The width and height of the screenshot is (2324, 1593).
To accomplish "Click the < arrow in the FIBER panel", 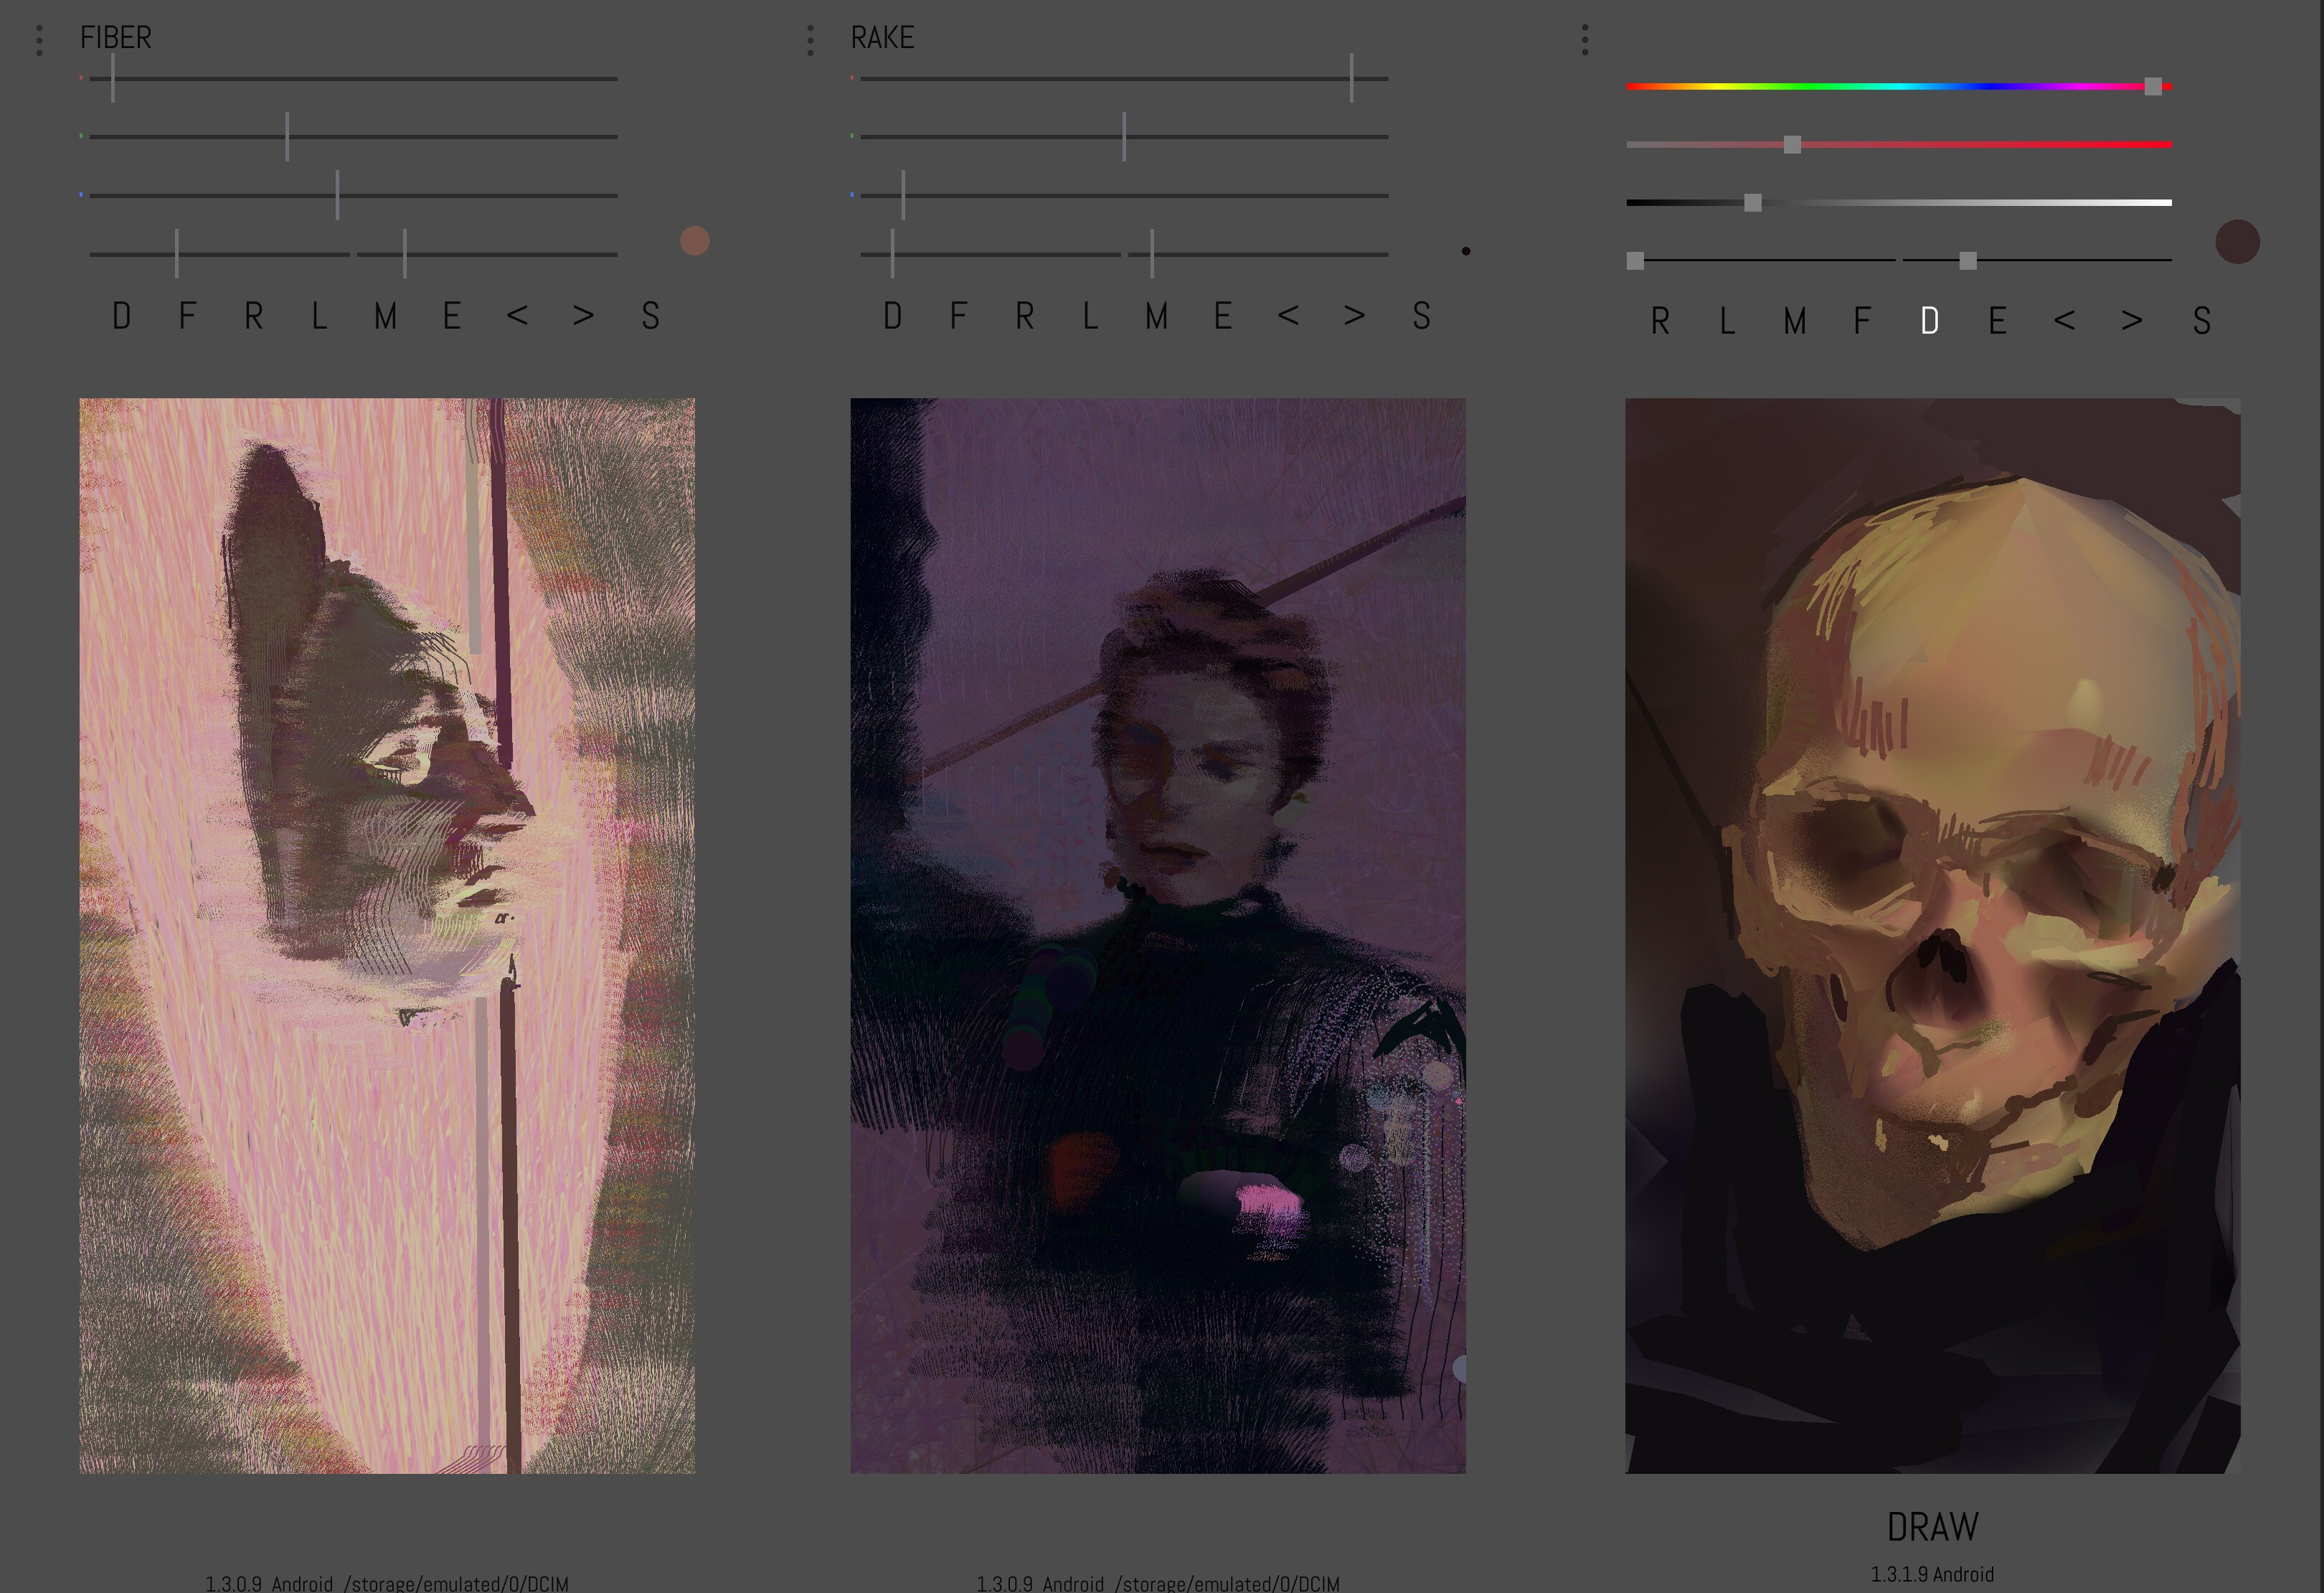I will click(517, 316).
